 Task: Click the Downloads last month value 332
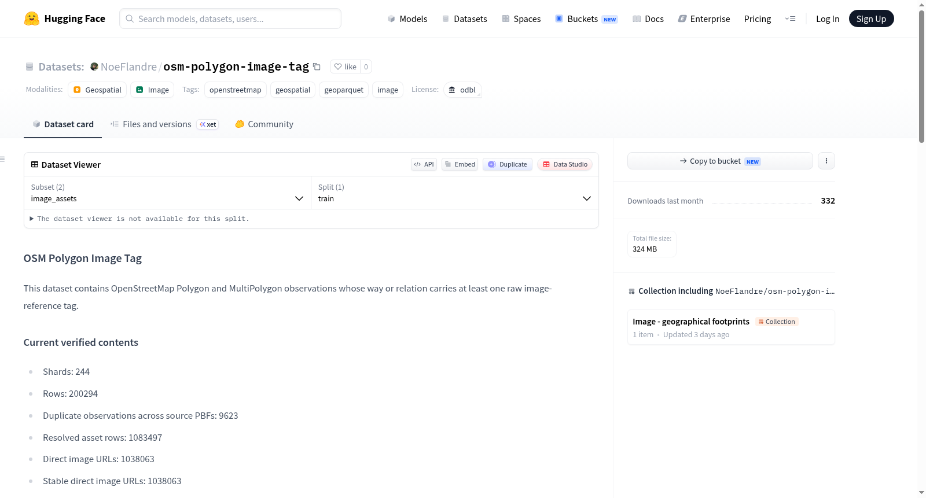click(x=828, y=201)
